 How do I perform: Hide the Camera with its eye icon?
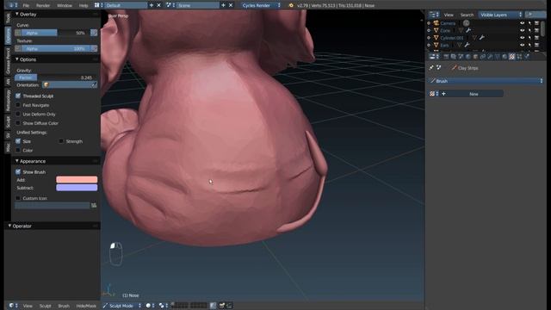coord(523,23)
